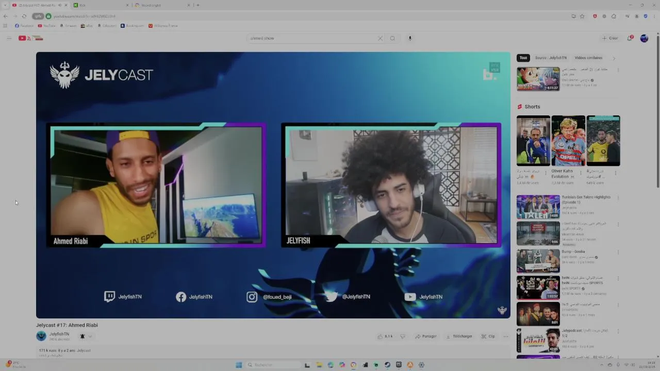Screen dimensions: 660x371
Task: Open the JelyfishTN channel name link
Action: point(59,334)
